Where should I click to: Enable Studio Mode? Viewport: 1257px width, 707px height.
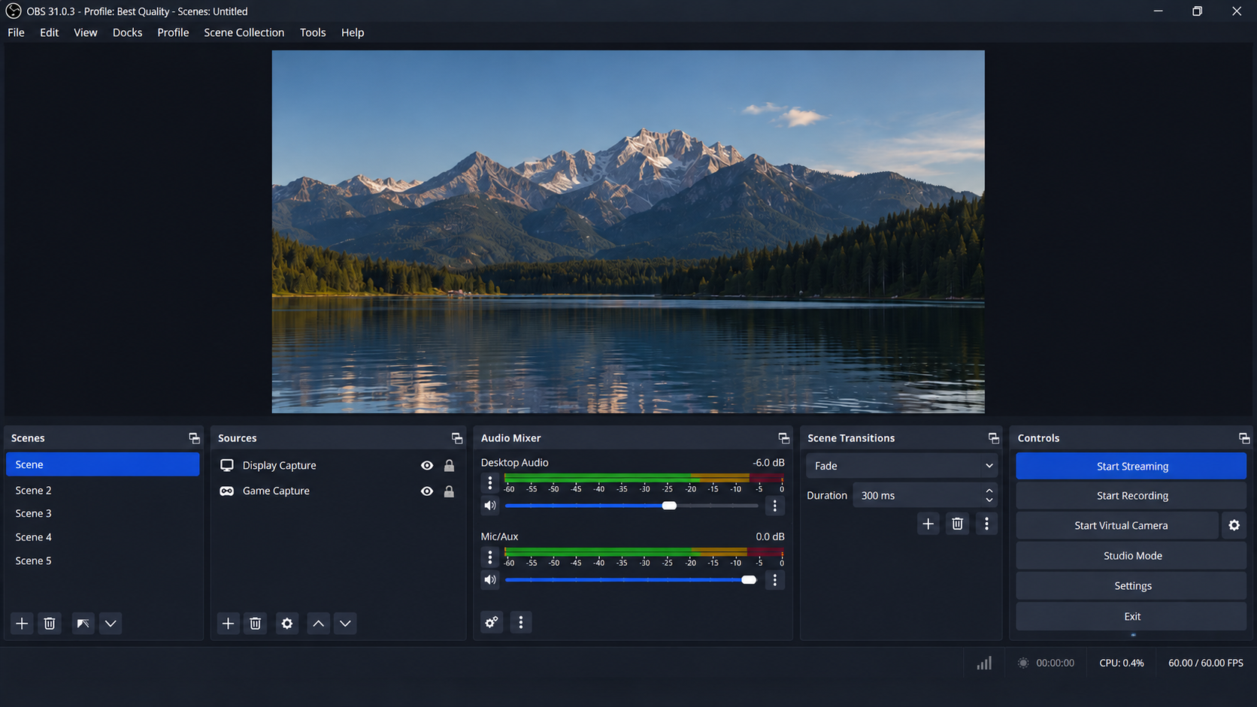(1131, 556)
